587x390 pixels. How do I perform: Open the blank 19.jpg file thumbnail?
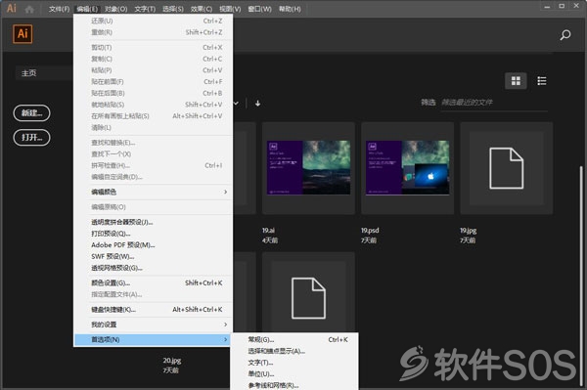click(506, 168)
